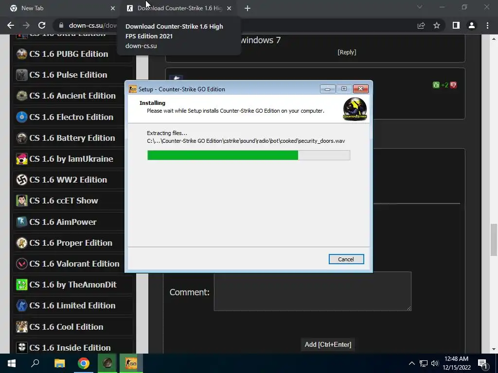
Task: Click the installation progress bar
Action: (249, 155)
